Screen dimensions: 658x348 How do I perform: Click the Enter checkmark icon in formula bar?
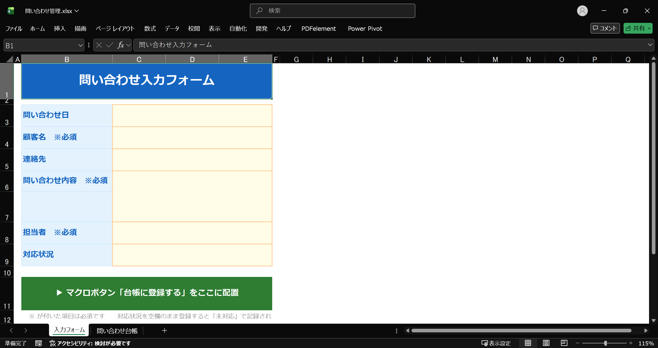tap(110, 45)
